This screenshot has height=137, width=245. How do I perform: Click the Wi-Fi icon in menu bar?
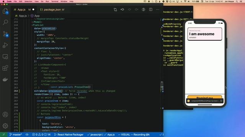185,2
